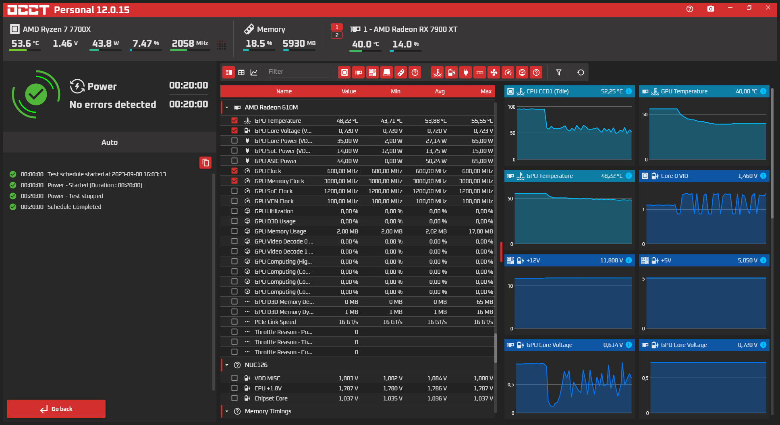Switch to graph view icon
Screen dimensions: 780x425
tap(254, 72)
